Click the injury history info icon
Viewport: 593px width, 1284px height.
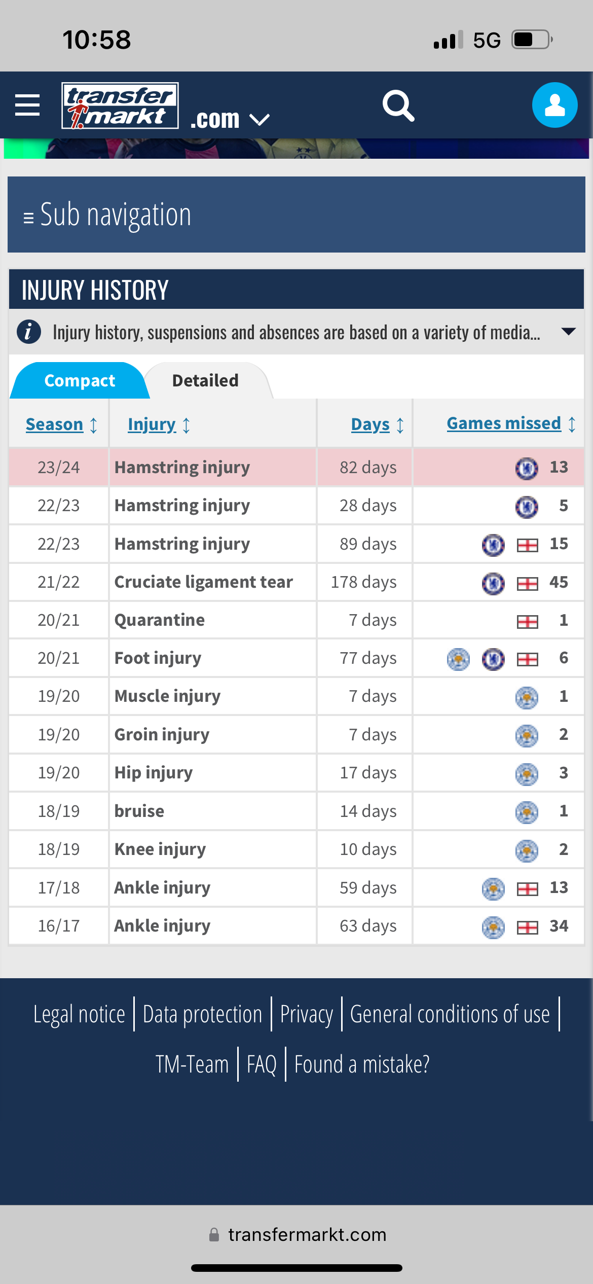click(x=29, y=332)
